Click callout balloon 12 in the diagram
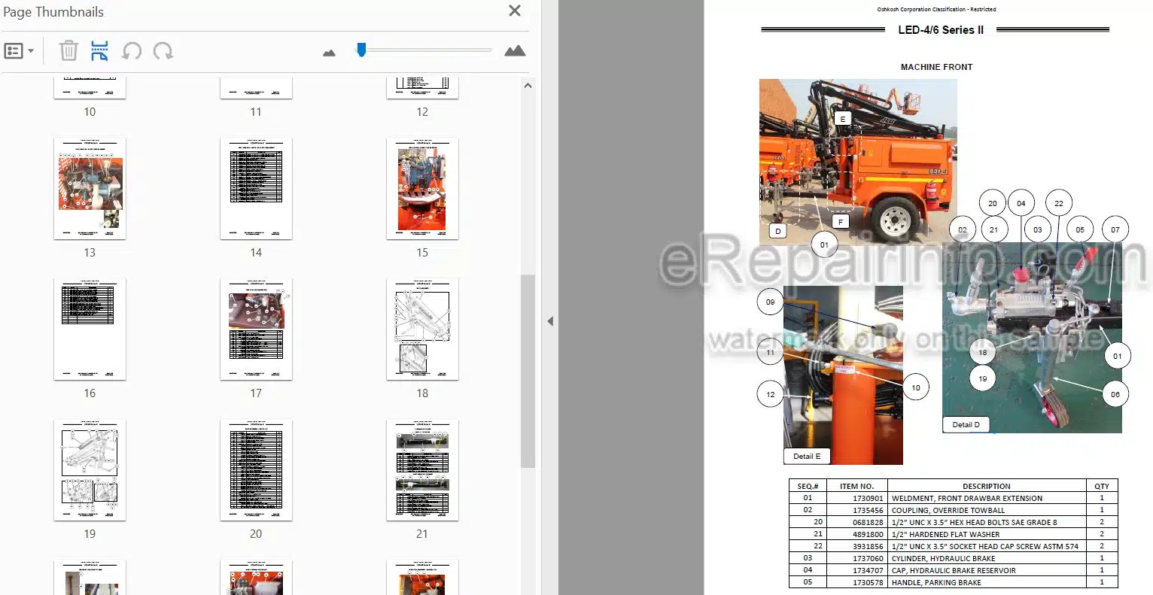1153x595 pixels. pos(770,394)
